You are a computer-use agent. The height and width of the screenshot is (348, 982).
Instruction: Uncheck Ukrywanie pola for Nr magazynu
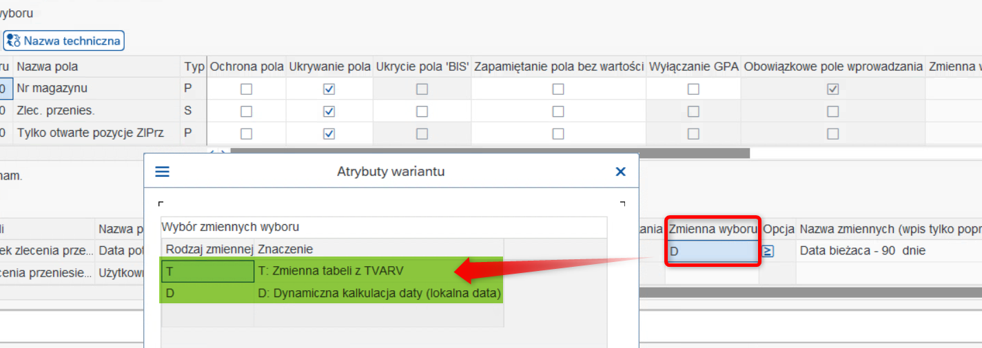(x=329, y=89)
